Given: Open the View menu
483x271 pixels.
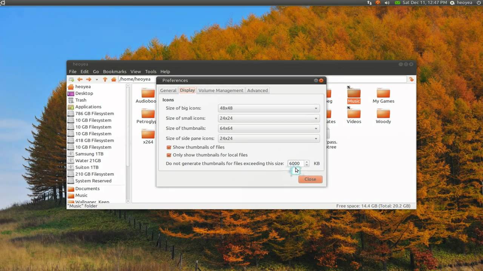Looking at the screenshot, I should point(135,72).
